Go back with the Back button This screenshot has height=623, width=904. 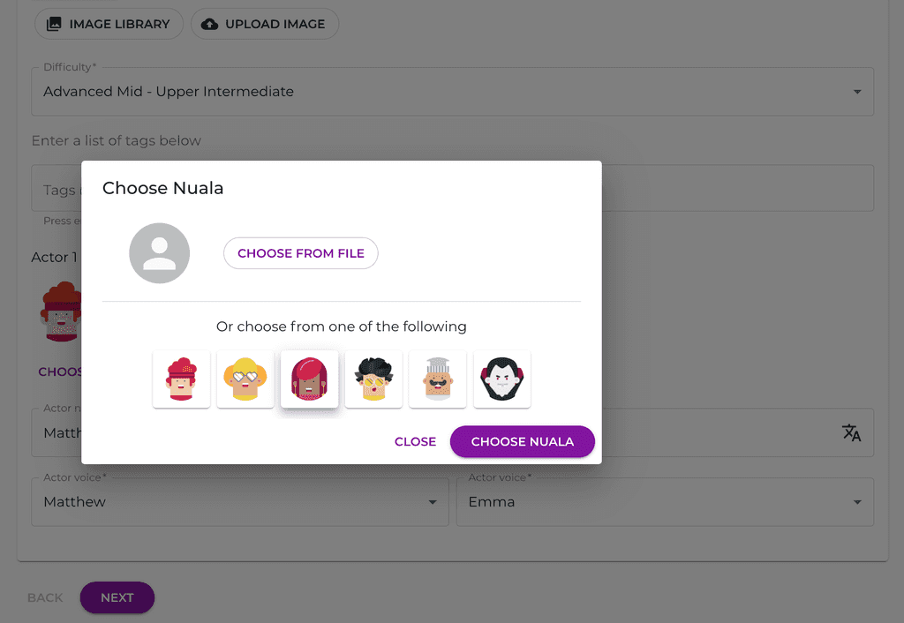click(45, 597)
